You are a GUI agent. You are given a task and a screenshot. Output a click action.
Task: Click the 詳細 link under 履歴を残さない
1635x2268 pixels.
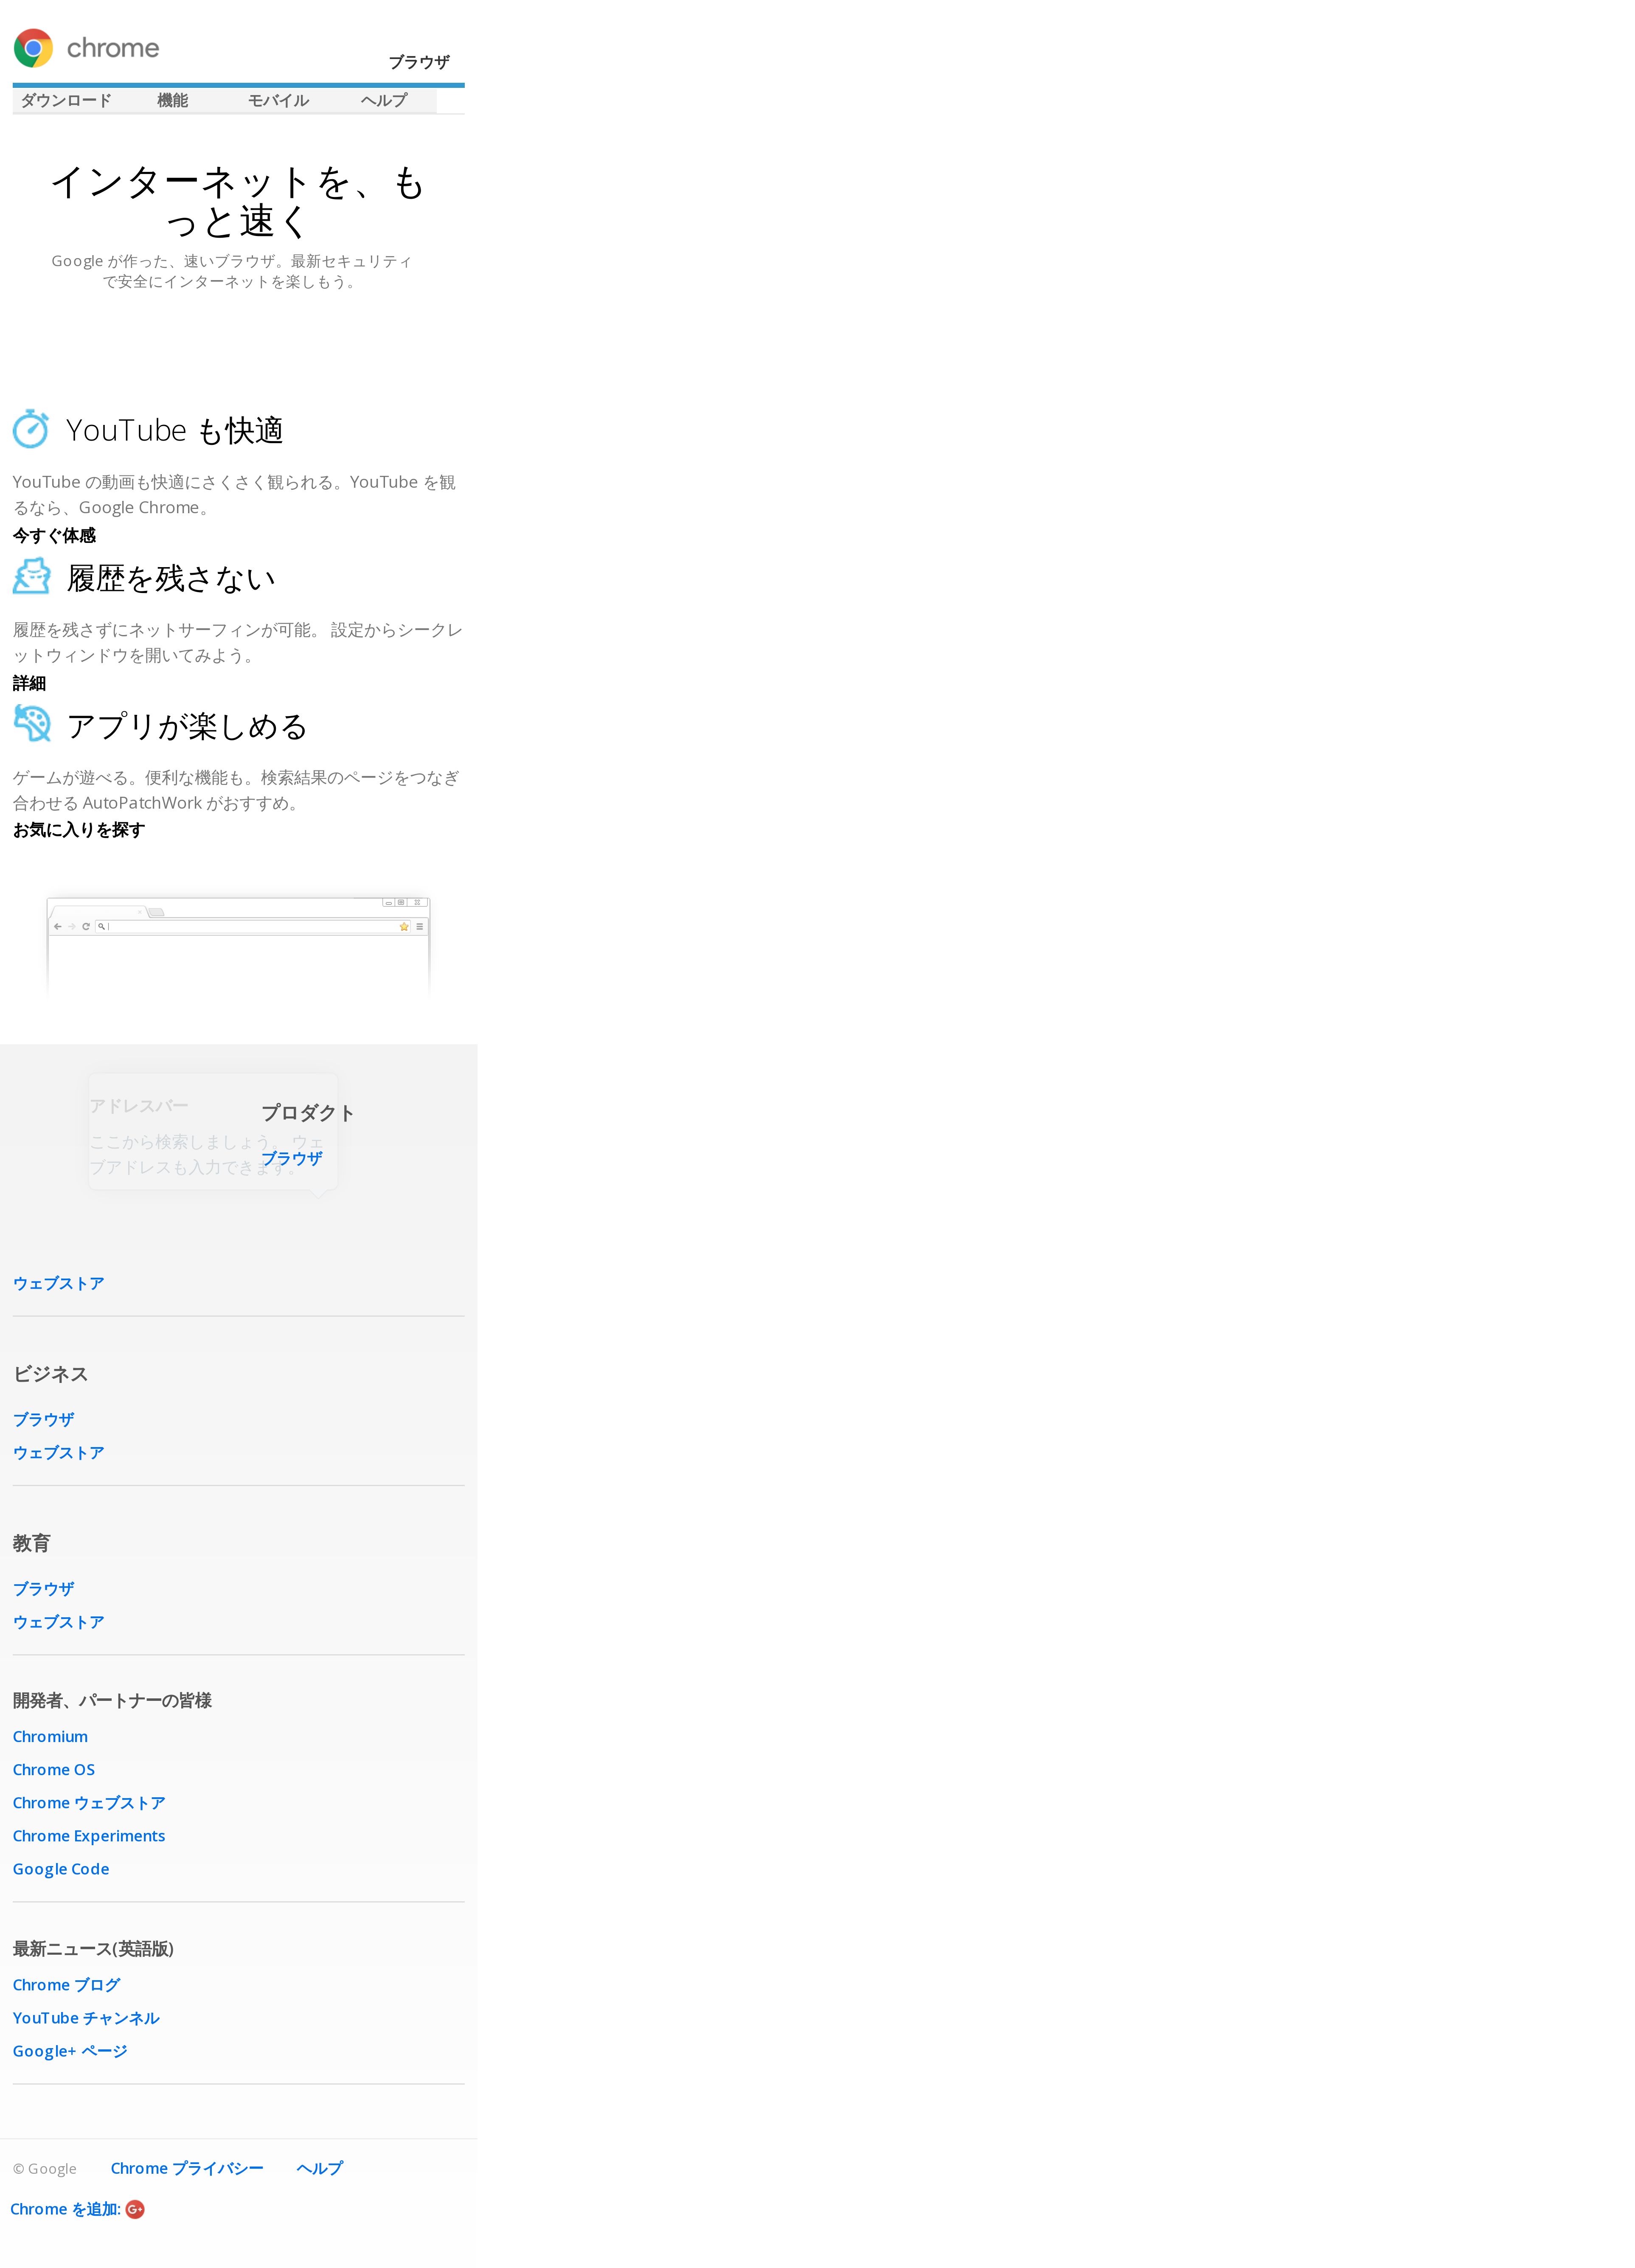[x=29, y=684]
